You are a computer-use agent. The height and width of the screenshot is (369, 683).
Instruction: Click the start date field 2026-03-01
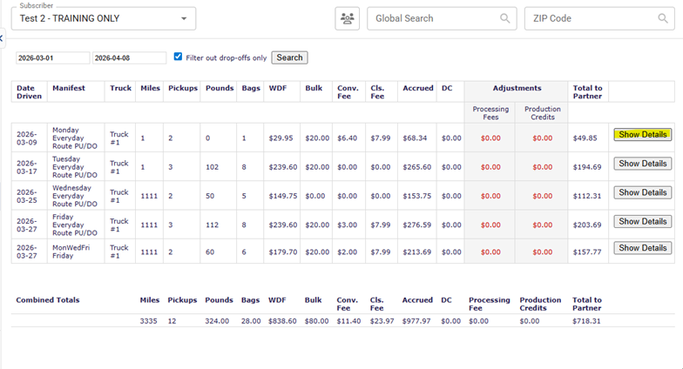point(52,58)
